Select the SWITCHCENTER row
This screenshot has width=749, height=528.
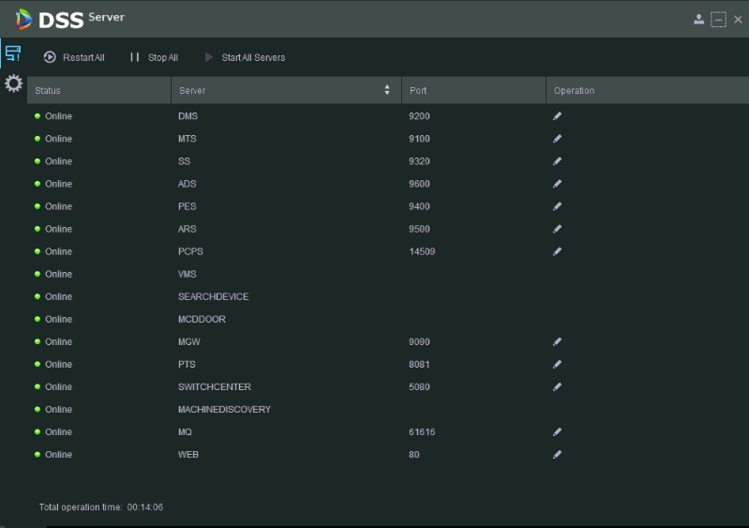(215, 387)
